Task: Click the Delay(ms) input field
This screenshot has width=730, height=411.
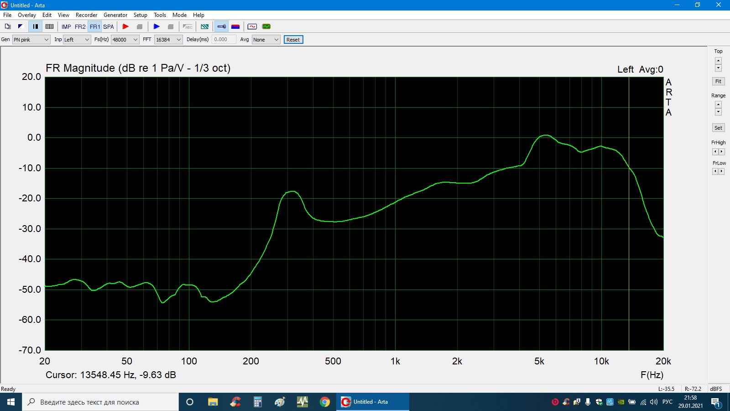Action: click(x=224, y=40)
